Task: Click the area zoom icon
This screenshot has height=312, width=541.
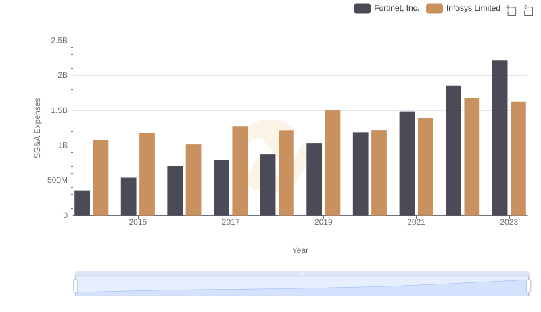Action: click(511, 10)
